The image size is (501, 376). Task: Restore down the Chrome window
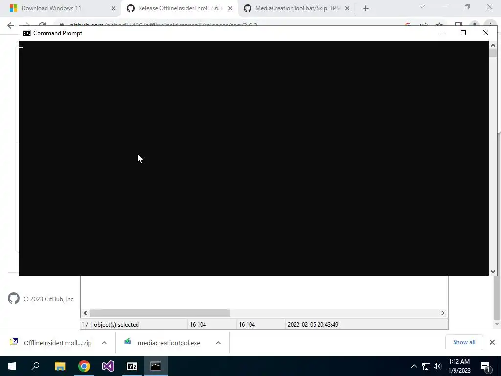tap(467, 7)
